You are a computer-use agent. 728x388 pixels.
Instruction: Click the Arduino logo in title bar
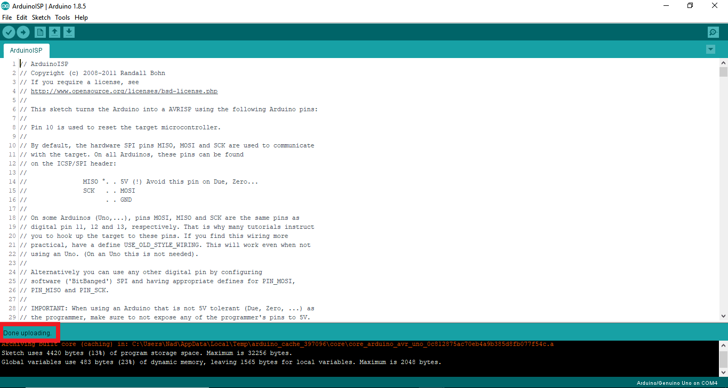(5, 6)
